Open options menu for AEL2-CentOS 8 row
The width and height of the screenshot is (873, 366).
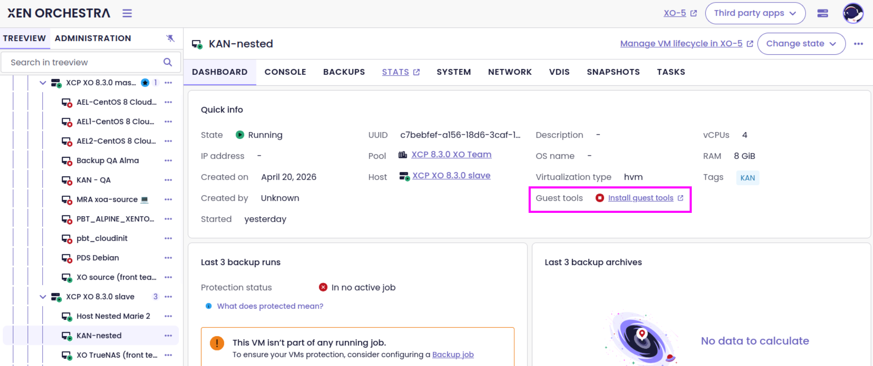[168, 141]
